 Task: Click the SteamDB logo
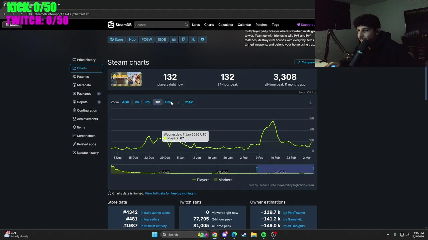[x=119, y=25]
